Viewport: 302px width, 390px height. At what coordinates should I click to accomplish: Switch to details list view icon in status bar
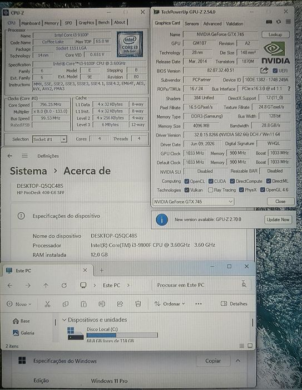click(x=241, y=346)
